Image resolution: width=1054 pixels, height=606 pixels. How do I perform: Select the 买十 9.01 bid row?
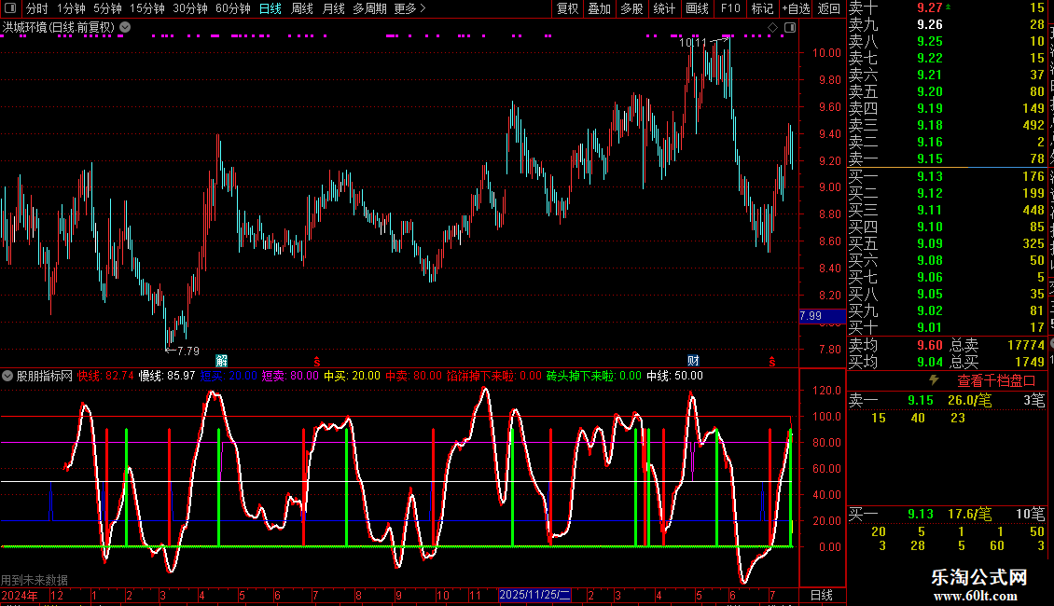[947, 327]
